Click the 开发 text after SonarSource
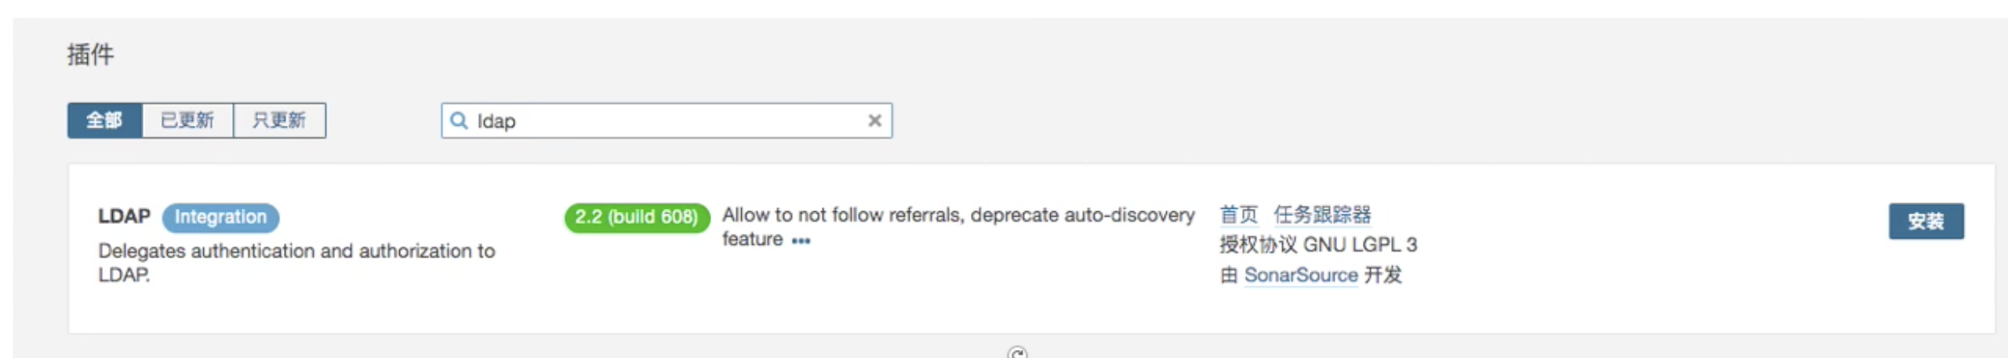The image size is (2008, 358). click(x=1382, y=276)
